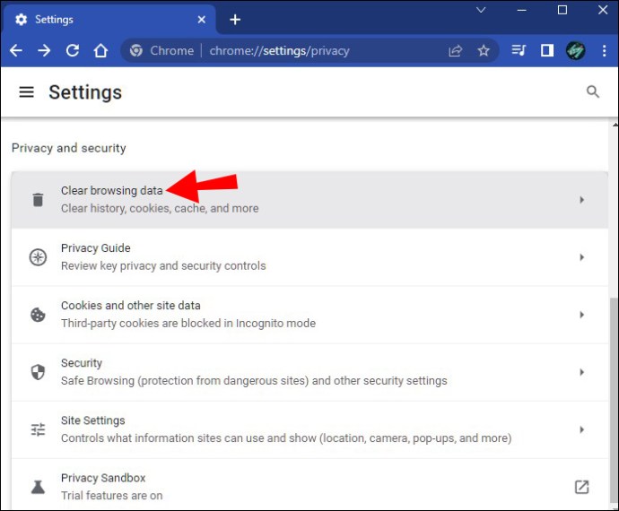Click the address bar URL chrome://settings/privacy

coord(280,50)
